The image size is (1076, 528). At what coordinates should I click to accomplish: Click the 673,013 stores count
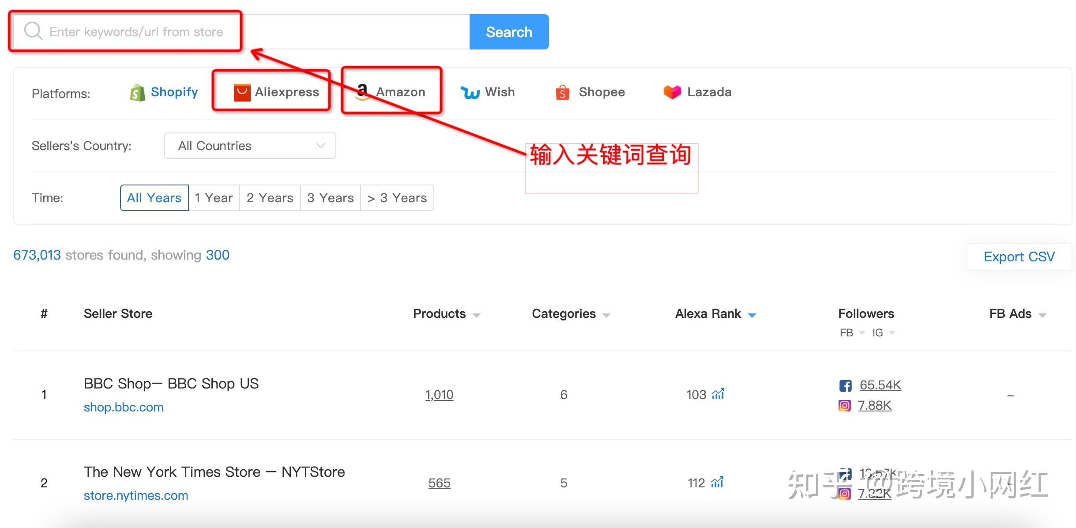click(37, 255)
